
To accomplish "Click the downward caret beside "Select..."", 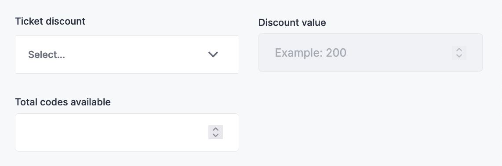I will pos(213,54).
